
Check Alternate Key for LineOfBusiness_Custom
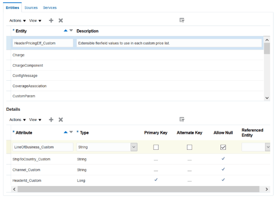tap(189, 147)
